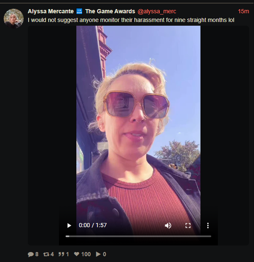254x262 pixels.
Task: Click the retweet arrows icon
Action: [x=46, y=254]
